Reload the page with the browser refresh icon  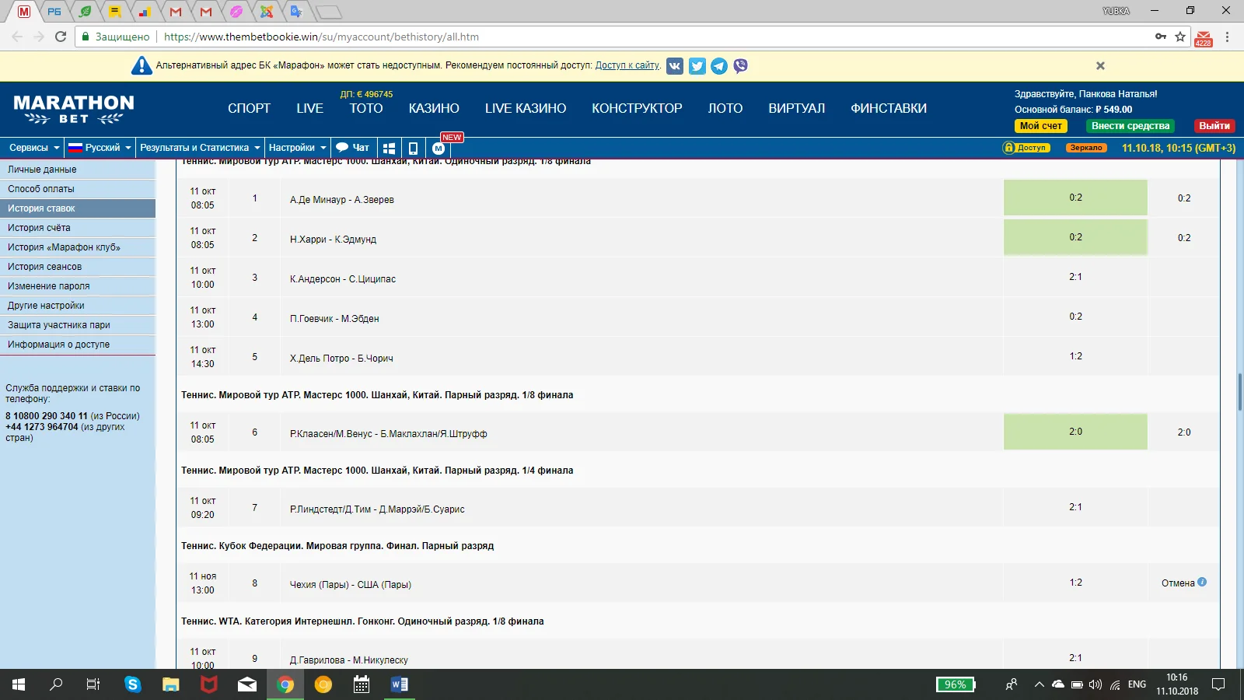pos(61,37)
